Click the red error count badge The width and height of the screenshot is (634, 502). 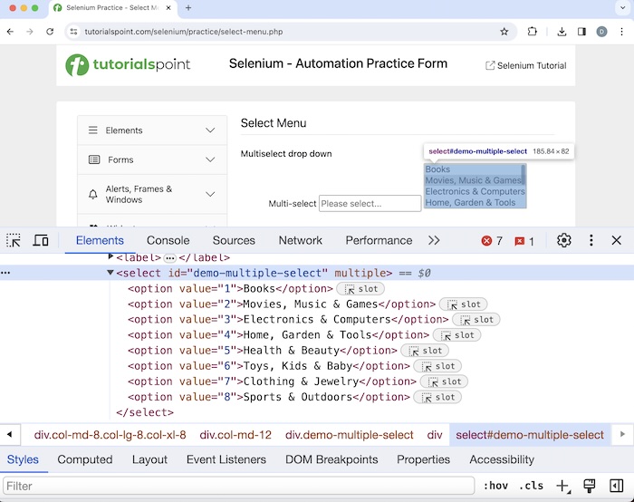(x=492, y=241)
